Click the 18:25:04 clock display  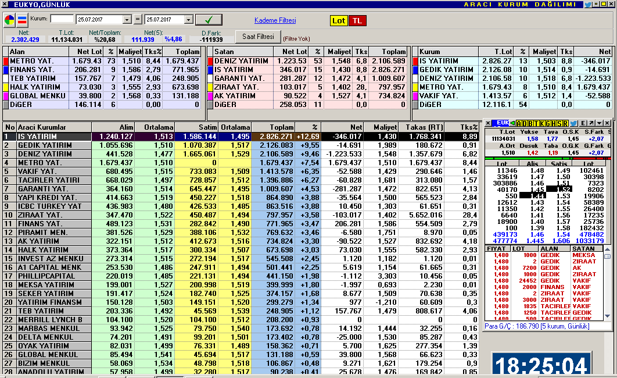tap(541, 365)
